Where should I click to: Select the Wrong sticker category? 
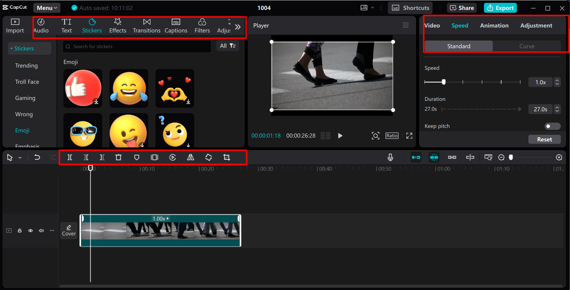[24, 114]
